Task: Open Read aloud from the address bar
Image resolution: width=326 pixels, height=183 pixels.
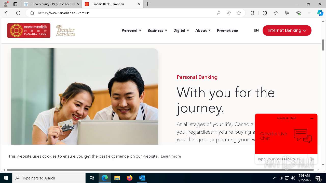Action: pos(229,13)
